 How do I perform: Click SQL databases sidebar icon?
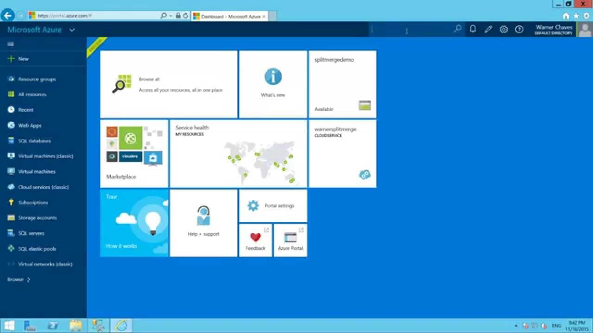tap(11, 141)
